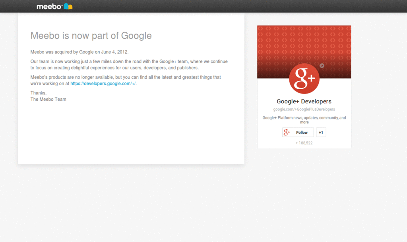This screenshot has width=407, height=242.
Task: Click the '+ 188,522' follower count
Action: pos(304,143)
